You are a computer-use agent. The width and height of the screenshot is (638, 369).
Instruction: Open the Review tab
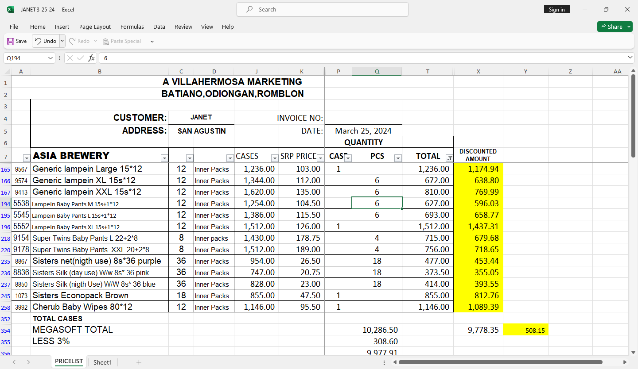coord(183,27)
